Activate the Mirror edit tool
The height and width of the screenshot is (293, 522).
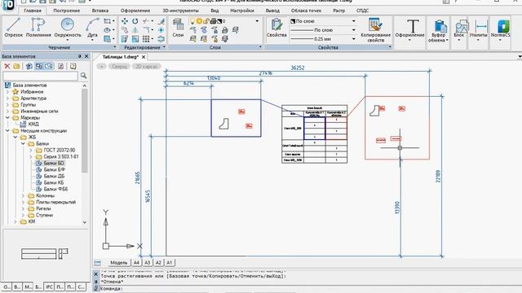[135, 30]
